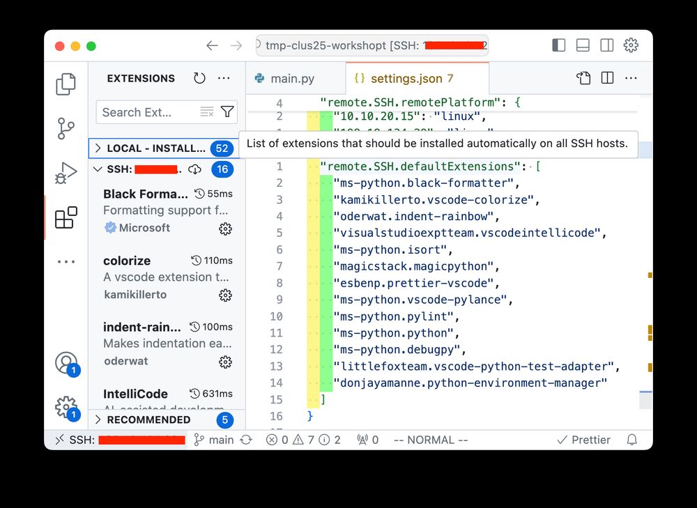Open the Source Control view

point(66,128)
